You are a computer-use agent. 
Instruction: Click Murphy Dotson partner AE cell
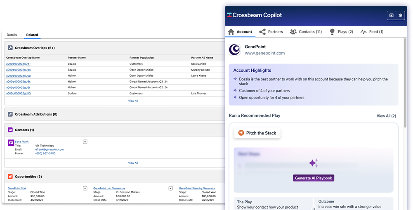201,70
